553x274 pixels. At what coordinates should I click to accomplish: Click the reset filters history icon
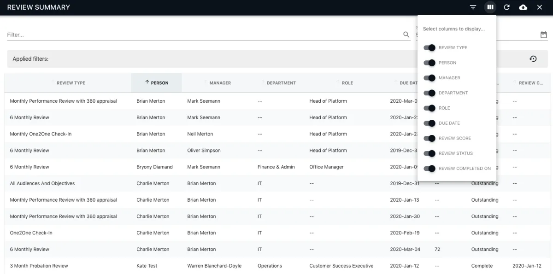click(x=533, y=59)
